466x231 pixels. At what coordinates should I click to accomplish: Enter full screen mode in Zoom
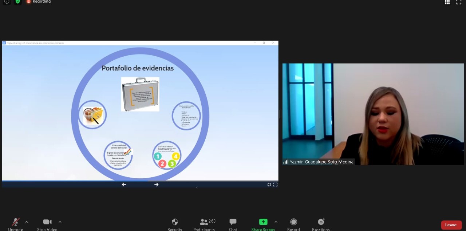click(x=459, y=2)
